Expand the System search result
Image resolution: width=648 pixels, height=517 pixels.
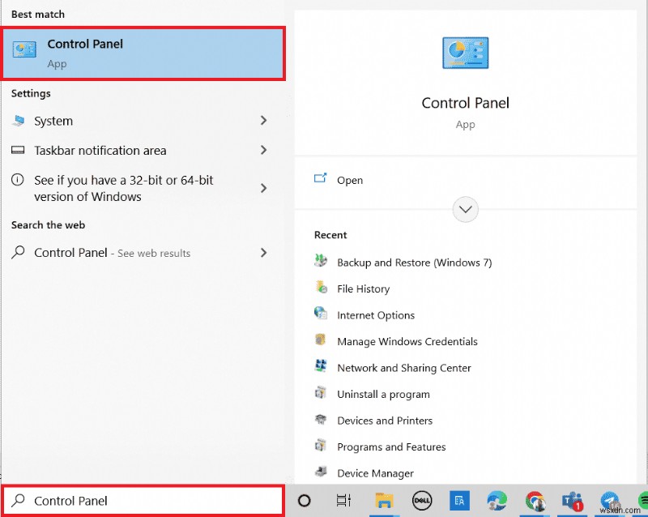tap(263, 121)
